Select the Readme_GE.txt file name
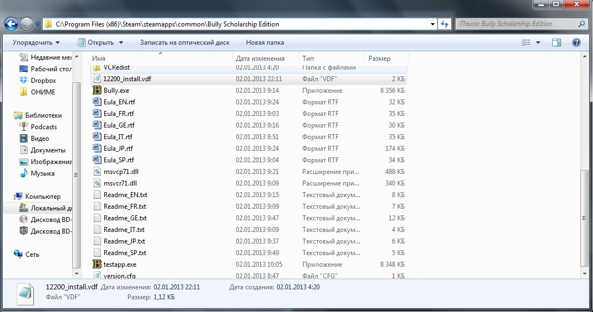Screen dimensions: 593x312 [125, 218]
